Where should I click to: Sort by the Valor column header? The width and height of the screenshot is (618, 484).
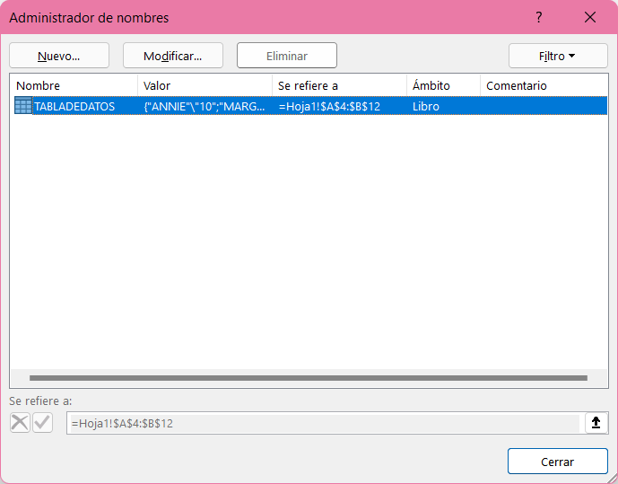point(205,85)
